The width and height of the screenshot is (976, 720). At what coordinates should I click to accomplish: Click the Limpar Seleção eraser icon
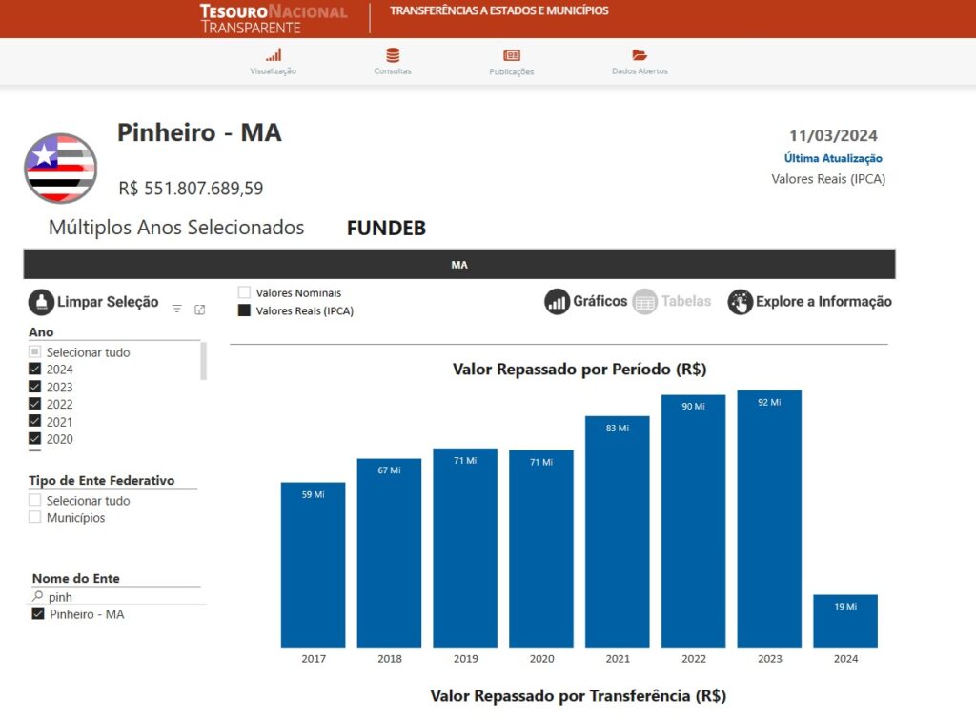41,302
